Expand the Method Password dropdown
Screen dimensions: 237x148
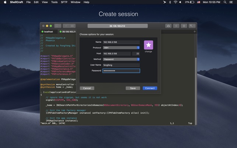pyautogui.click(x=121, y=59)
